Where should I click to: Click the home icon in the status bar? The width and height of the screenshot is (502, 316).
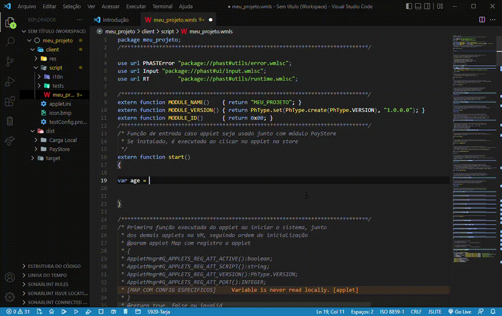52,312
